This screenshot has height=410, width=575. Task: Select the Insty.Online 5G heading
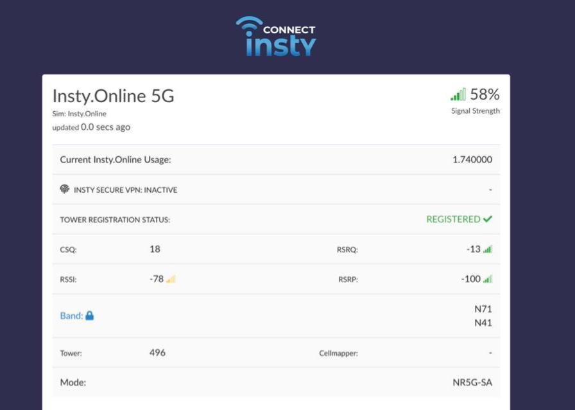tap(113, 96)
